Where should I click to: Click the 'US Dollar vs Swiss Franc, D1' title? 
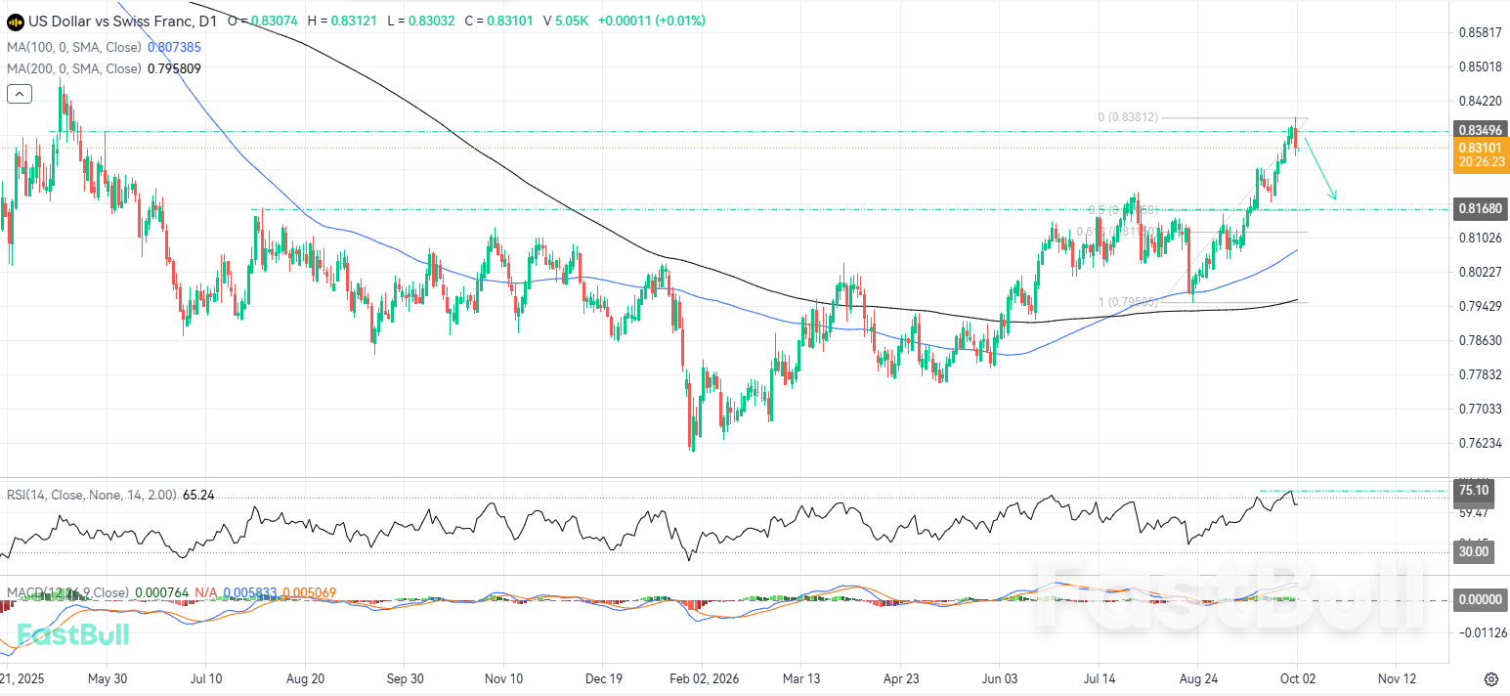(122, 21)
